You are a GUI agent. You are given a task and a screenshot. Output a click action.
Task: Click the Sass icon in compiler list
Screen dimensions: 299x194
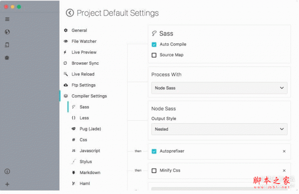point(74,107)
